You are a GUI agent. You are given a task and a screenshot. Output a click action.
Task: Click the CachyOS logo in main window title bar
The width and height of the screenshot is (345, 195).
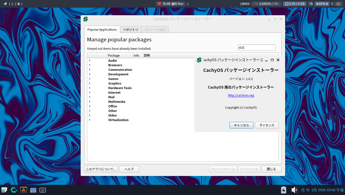pos(85,19)
